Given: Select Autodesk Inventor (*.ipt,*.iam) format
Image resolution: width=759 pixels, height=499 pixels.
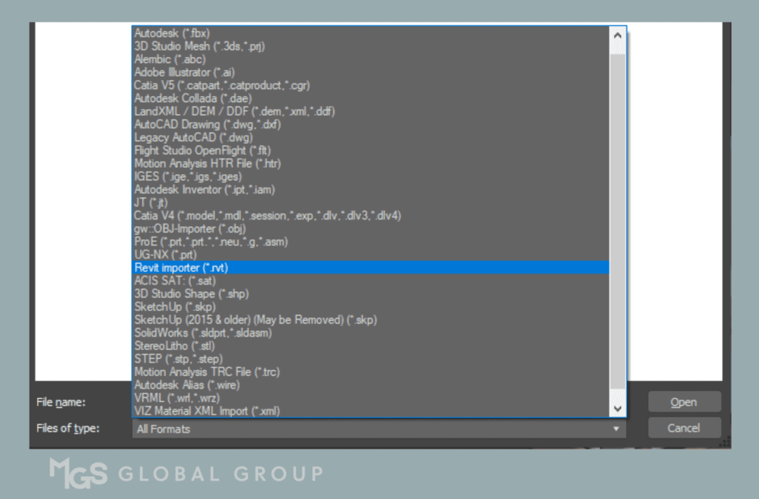Looking at the screenshot, I should tap(205, 190).
